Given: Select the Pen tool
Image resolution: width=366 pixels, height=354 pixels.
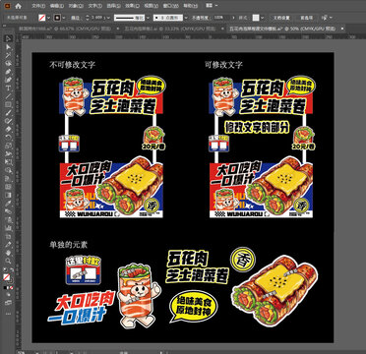Looking at the screenshot, I should click(x=8, y=72).
